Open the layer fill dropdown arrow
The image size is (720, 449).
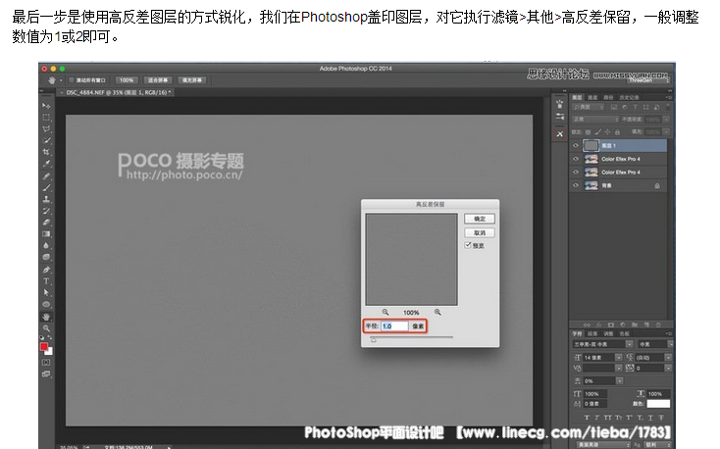pos(666,131)
